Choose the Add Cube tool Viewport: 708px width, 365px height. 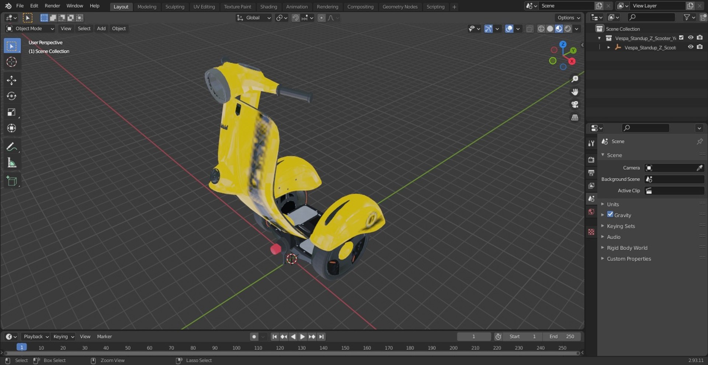[x=12, y=181]
